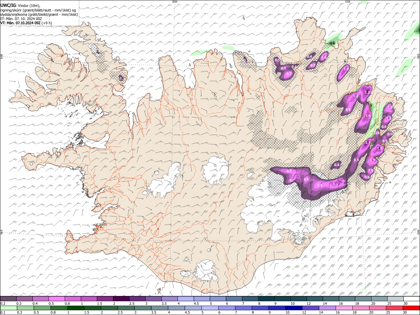Click the upper legend swatch labeled 1.5
Screen dimensions: 420x315
[105, 299]
